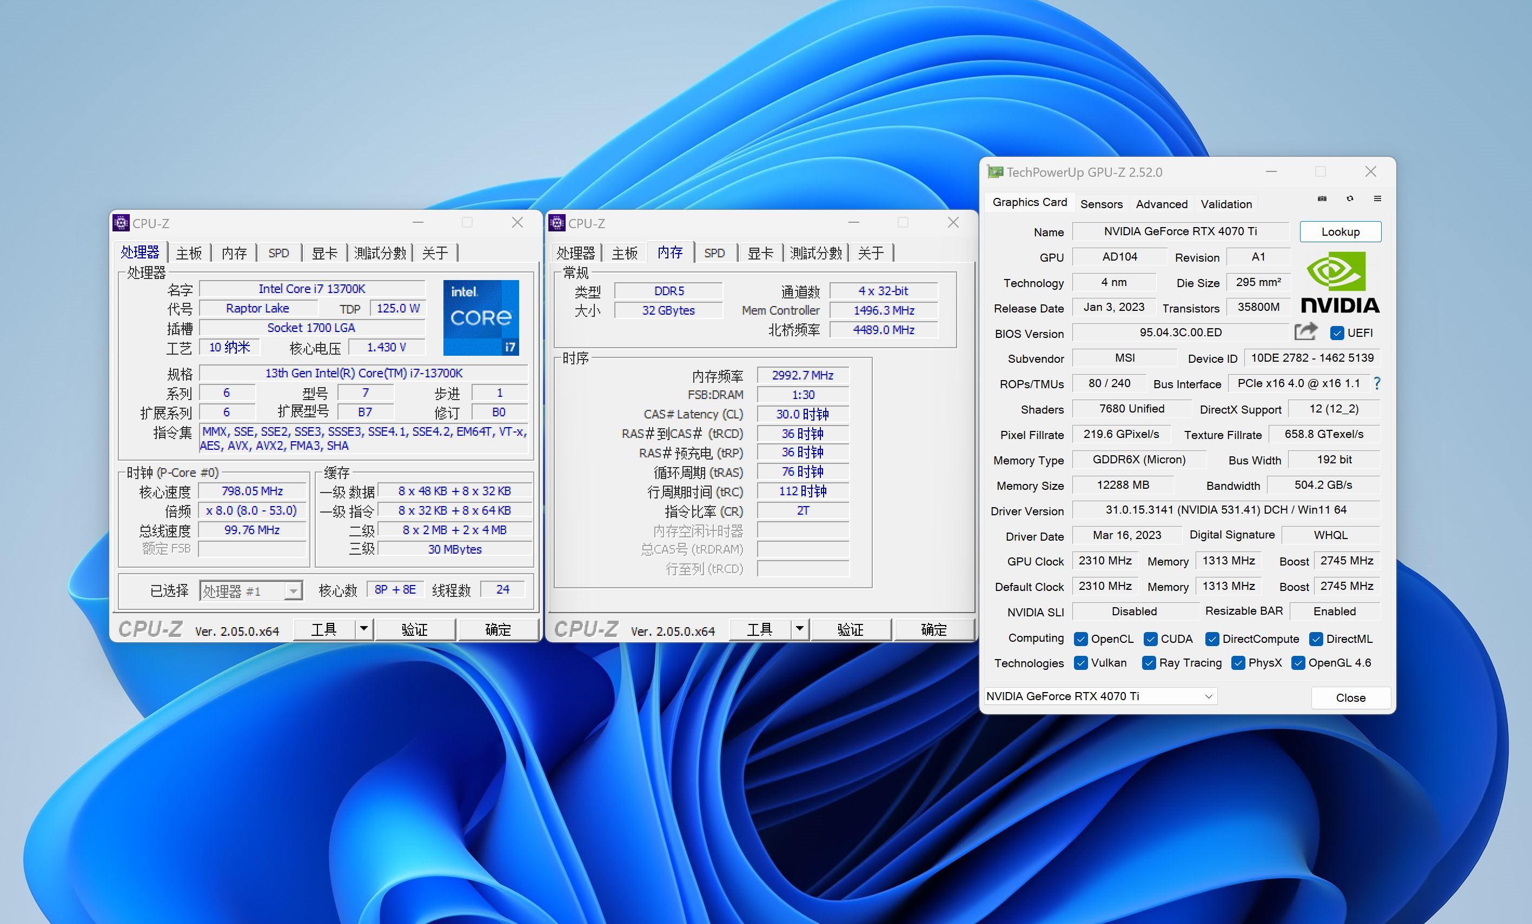Click the 核心速度 value 798.05 MHz
The width and height of the screenshot is (1532, 924).
252,491
